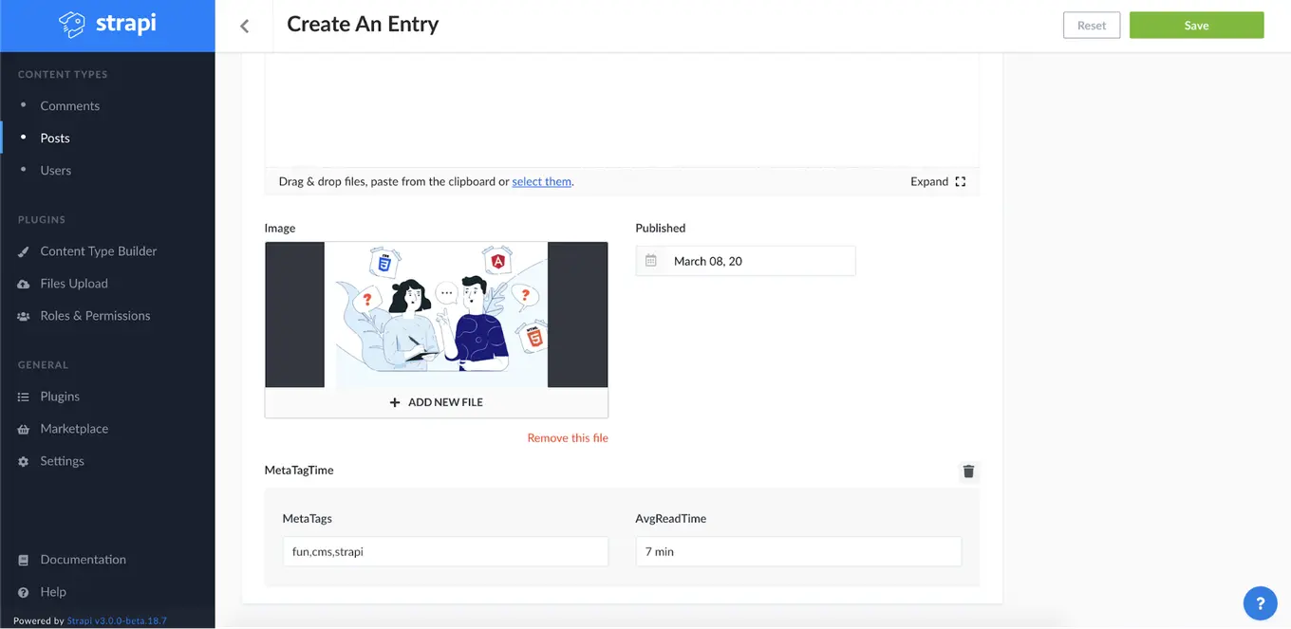Open the Plugins section
Screen dimensions: 1291x629
click(x=60, y=396)
